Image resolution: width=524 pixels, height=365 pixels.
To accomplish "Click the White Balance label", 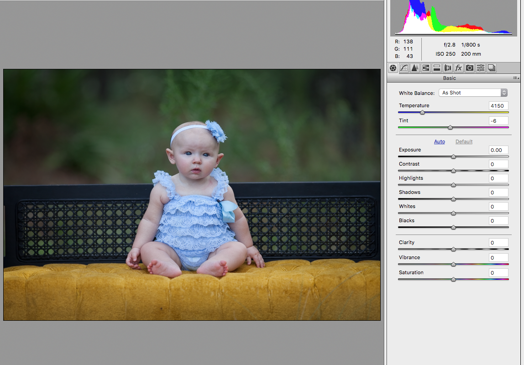I will [x=416, y=93].
